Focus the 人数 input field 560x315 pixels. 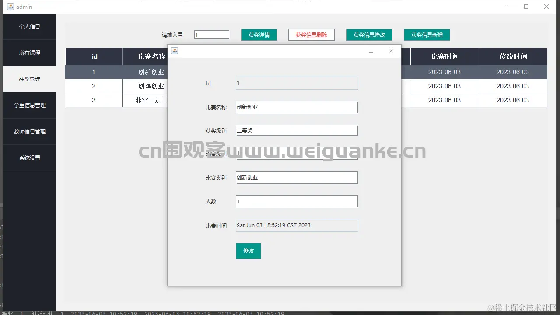click(x=297, y=201)
